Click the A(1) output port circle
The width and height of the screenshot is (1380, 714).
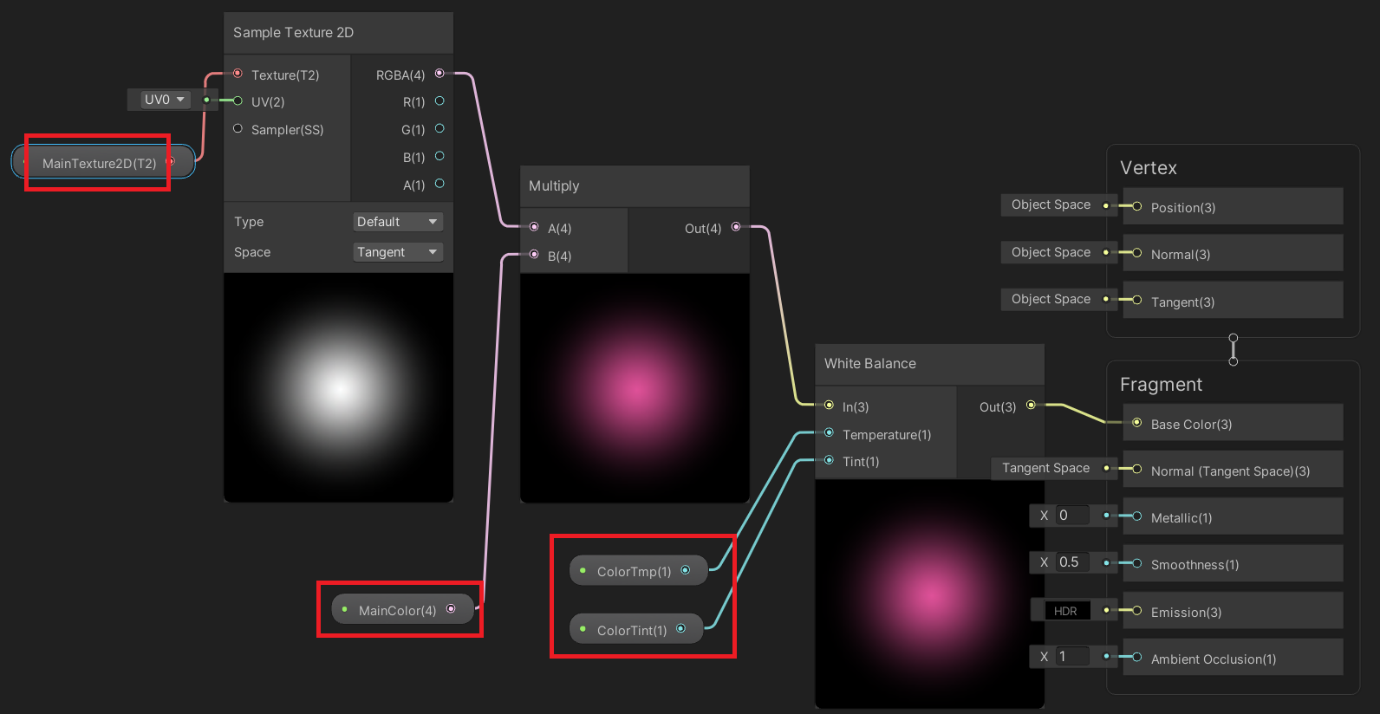(x=439, y=184)
